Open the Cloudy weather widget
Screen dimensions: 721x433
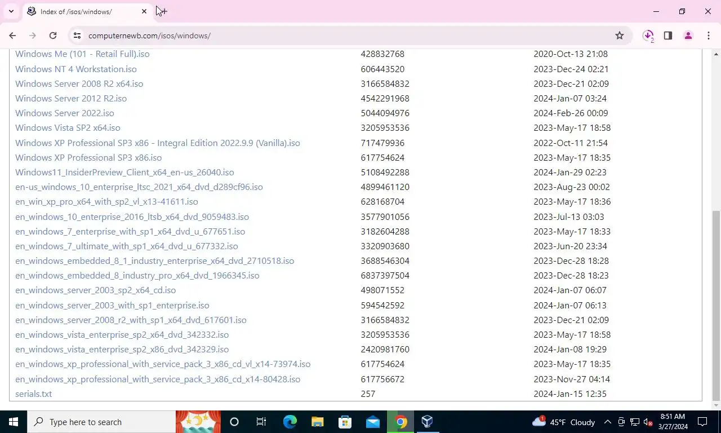pos(563,422)
